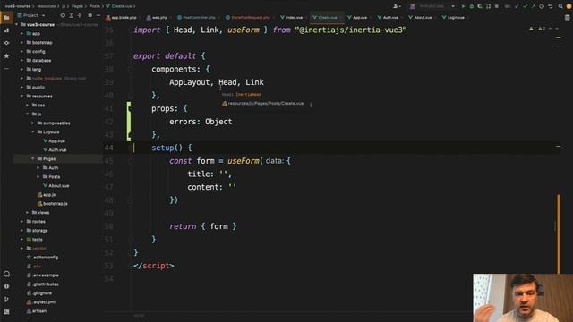
Task: Click vue3-course breadcrumb in navigation bar
Action: point(18,6)
